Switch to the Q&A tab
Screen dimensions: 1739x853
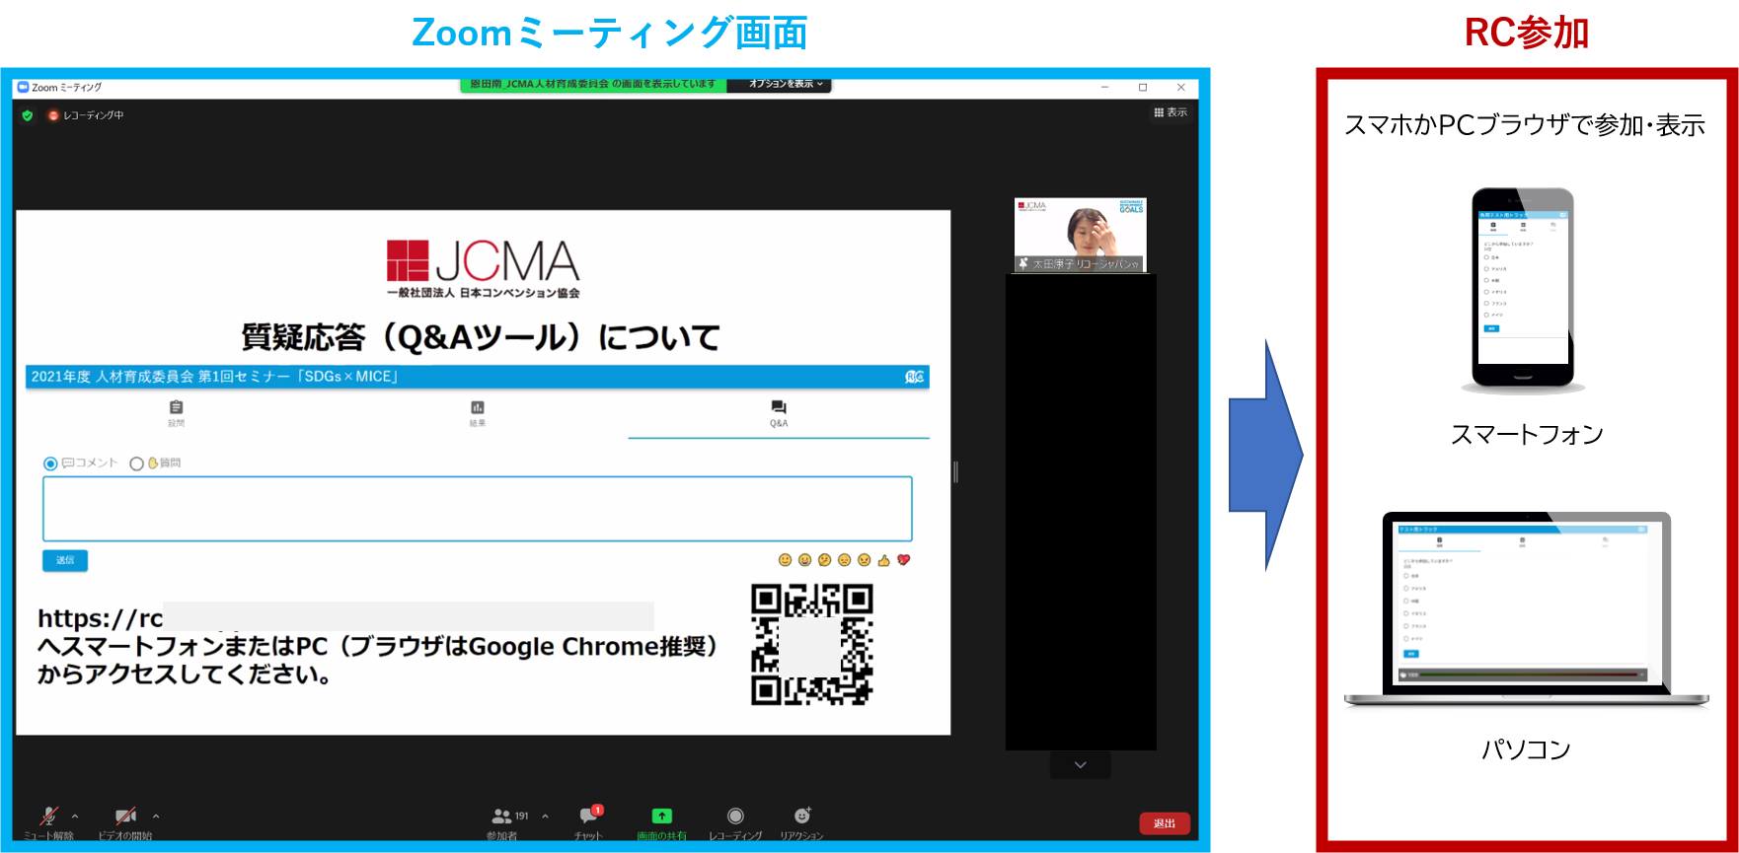(779, 414)
